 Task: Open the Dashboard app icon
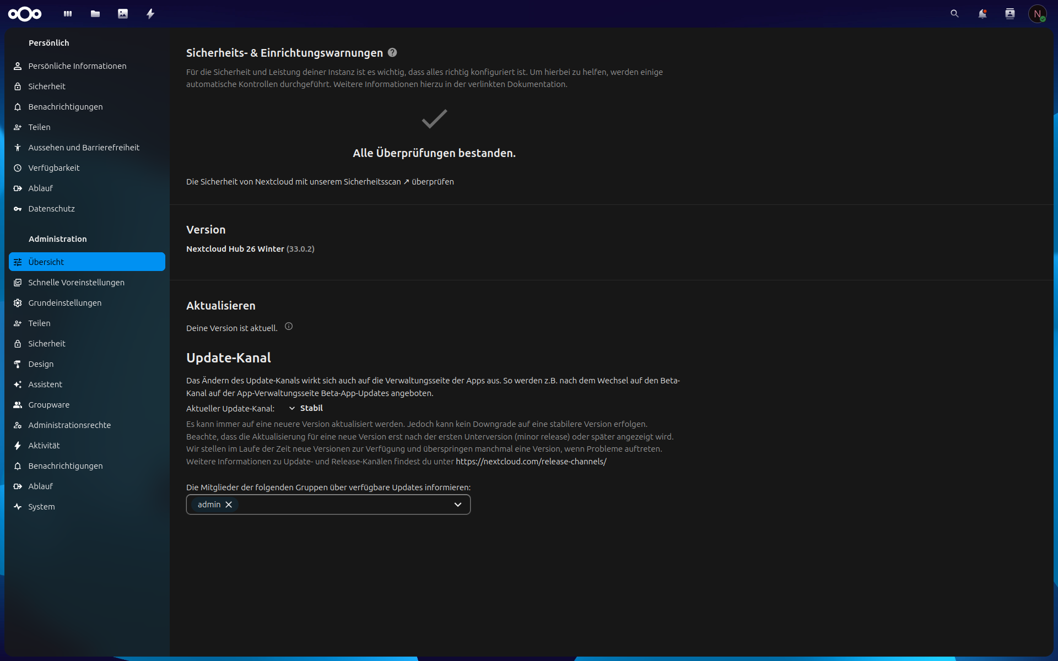point(68,14)
